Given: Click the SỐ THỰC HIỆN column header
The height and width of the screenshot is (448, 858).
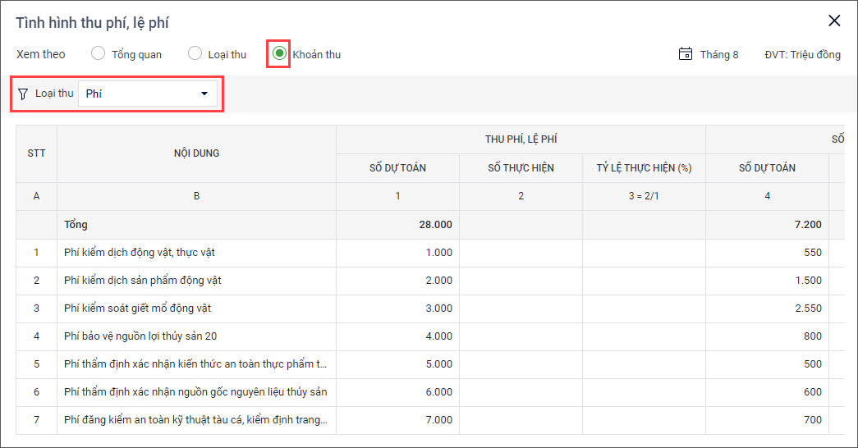Looking at the screenshot, I should pyautogui.click(x=521, y=168).
